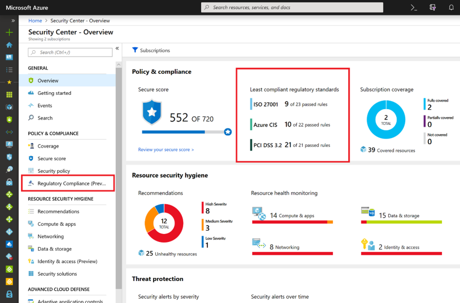This screenshot has height=303, width=460.
Task: Click the Compute & apps health icon
Action: [259, 214]
